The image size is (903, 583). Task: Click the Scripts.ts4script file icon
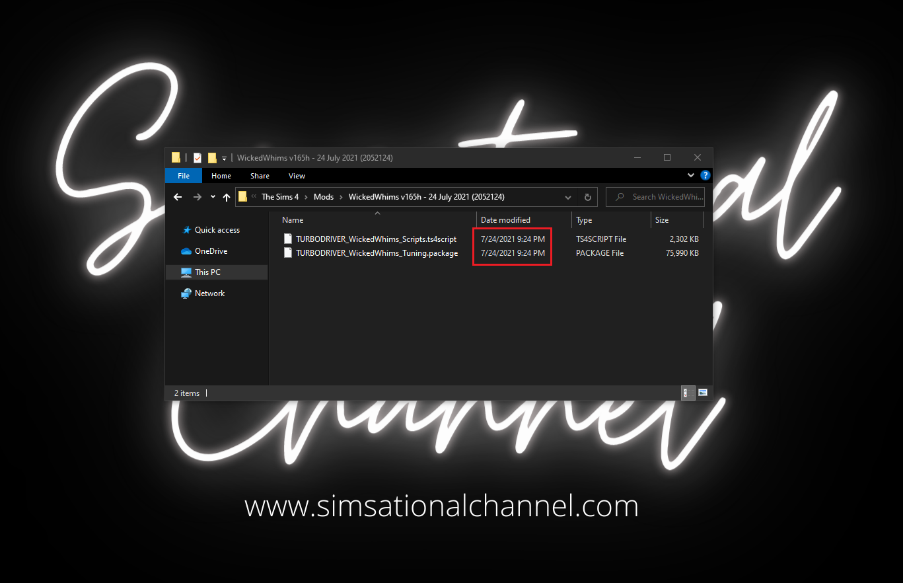287,239
